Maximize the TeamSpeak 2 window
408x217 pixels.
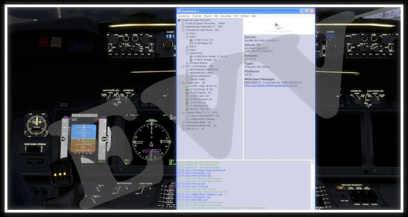pyautogui.click(x=307, y=11)
